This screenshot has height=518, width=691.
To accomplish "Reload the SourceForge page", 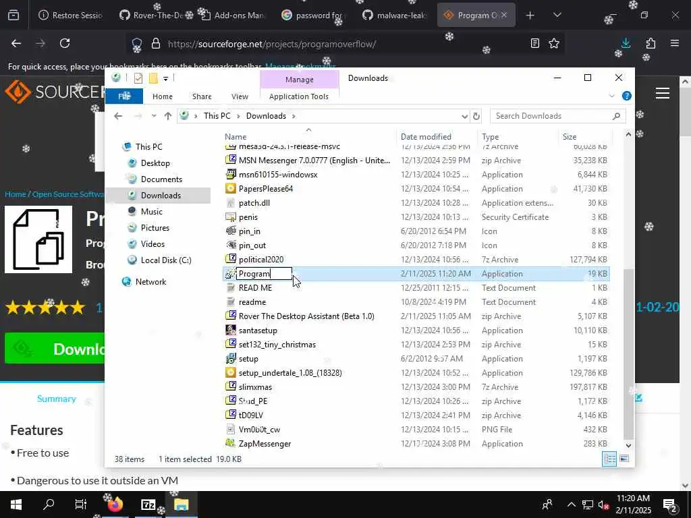I will [65, 43].
